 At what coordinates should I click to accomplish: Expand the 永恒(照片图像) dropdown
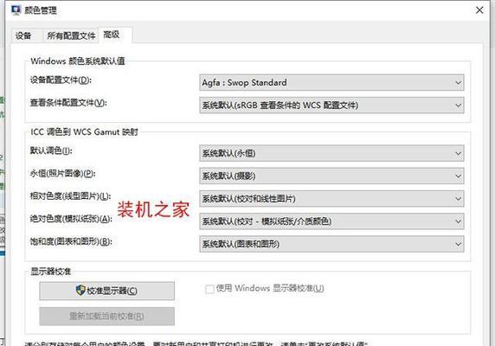click(x=331, y=176)
